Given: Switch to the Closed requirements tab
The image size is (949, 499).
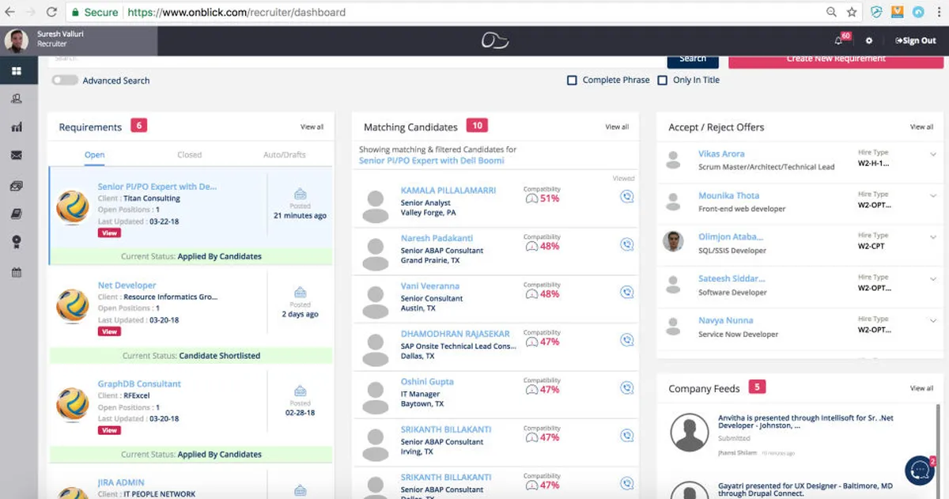Looking at the screenshot, I should 190,155.
